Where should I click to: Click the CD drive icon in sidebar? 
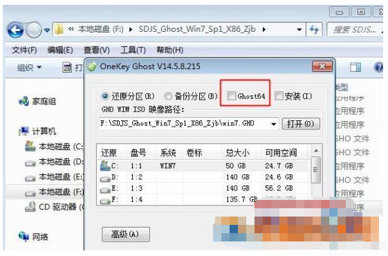tap(30, 207)
